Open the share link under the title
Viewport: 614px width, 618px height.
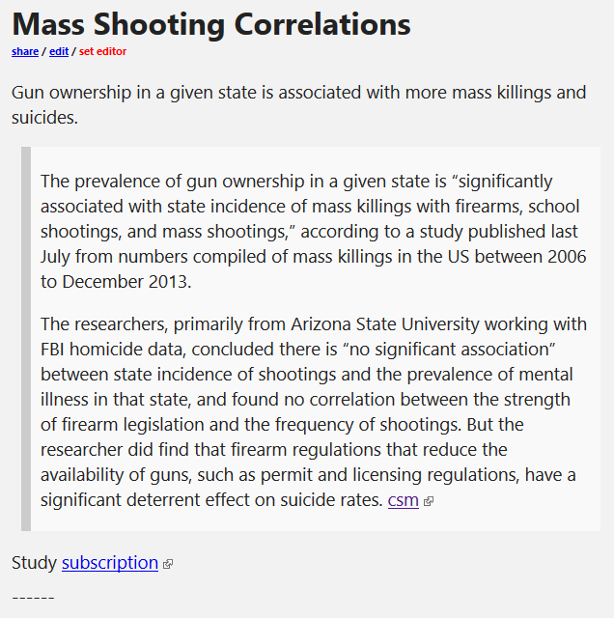(x=25, y=51)
